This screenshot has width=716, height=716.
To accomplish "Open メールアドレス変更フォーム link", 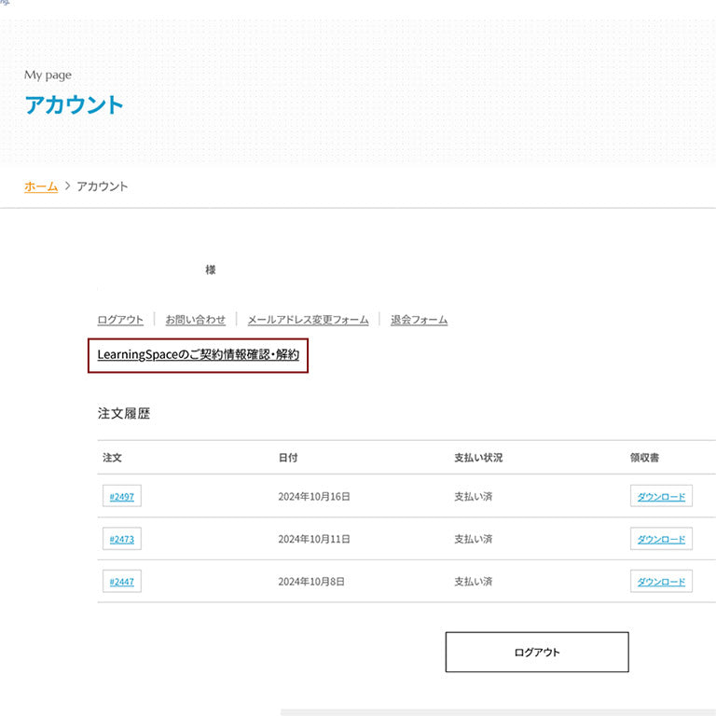I will pyautogui.click(x=309, y=320).
